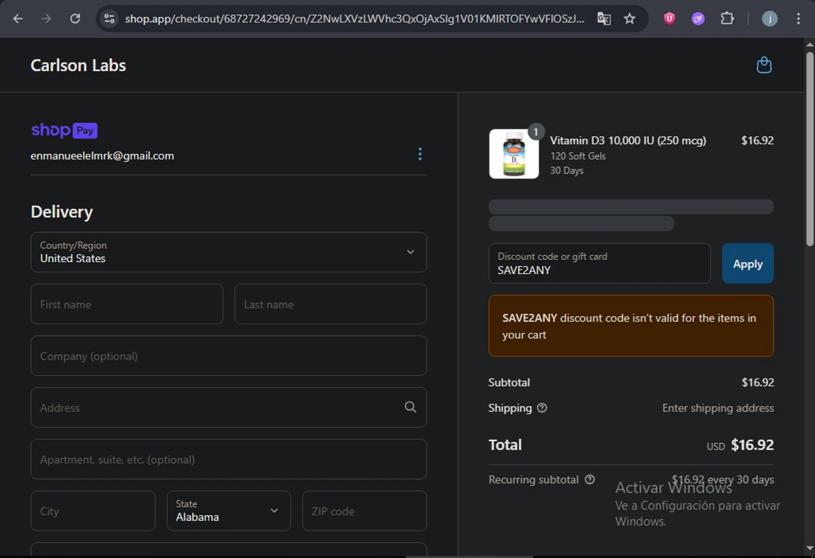815x558 pixels.
Task: Open the cart bag icon
Action: pyautogui.click(x=764, y=65)
